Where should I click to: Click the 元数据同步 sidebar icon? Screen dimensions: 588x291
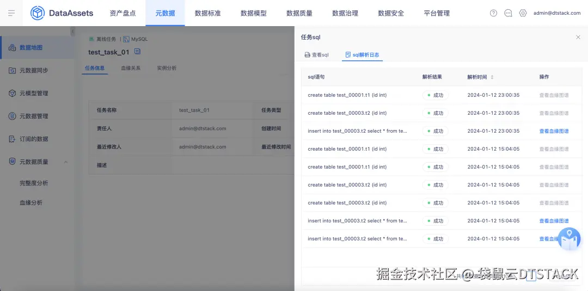[12, 70]
